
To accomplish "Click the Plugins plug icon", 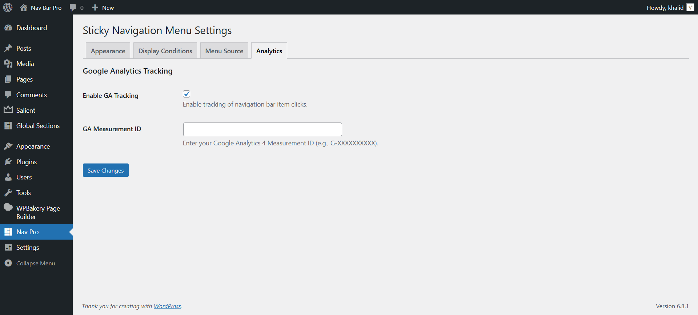I will (8, 162).
